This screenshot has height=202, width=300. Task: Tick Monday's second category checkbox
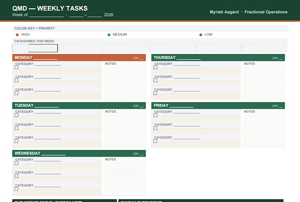pos(16,81)
